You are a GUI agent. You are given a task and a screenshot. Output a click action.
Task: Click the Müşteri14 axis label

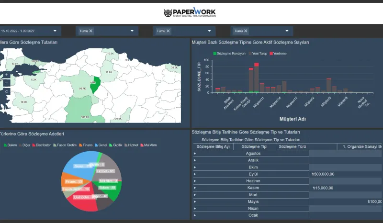276,102
